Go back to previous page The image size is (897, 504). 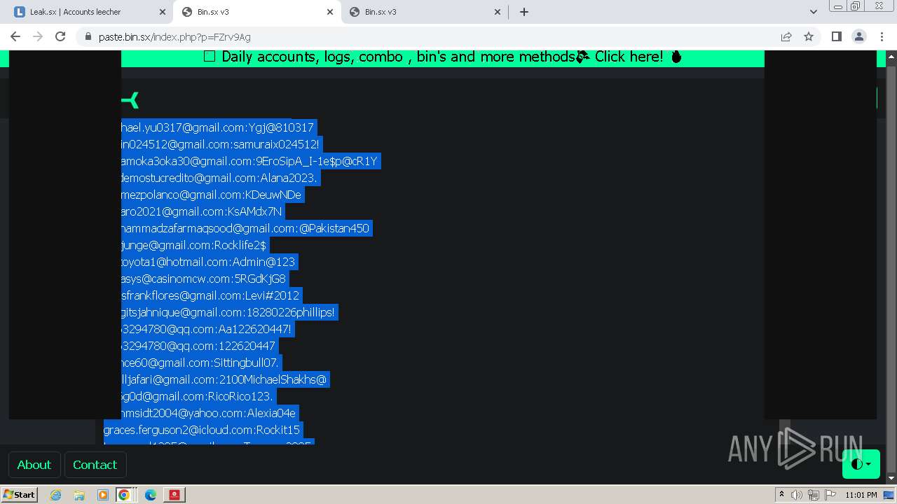[x=15, y=36]
